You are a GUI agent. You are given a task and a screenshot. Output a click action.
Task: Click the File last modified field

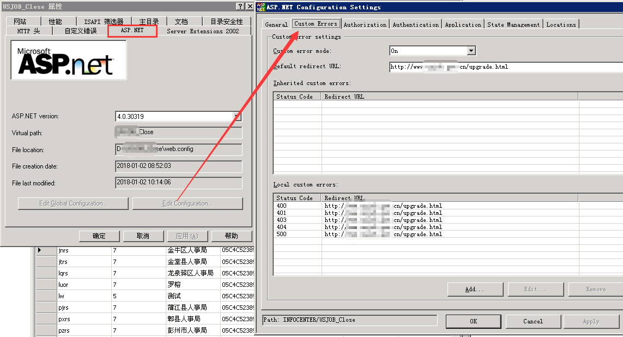point(178,183)
